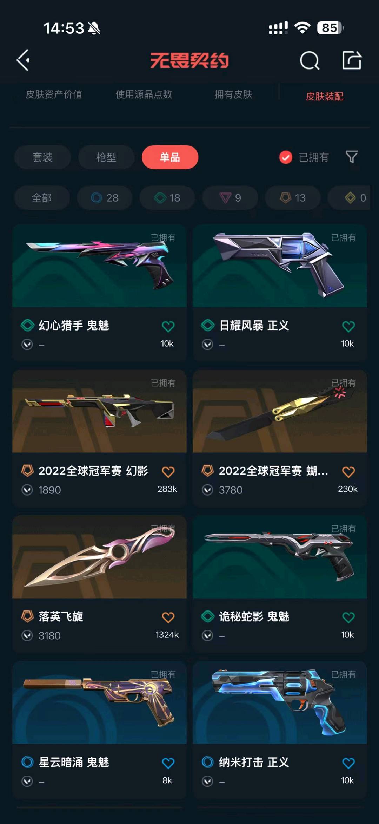
Task: Select the 套装 filter pill
Action: (42, 157)
